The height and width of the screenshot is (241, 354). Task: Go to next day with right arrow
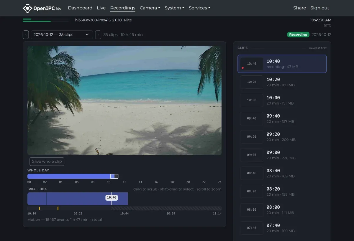[x=98, y=34]
